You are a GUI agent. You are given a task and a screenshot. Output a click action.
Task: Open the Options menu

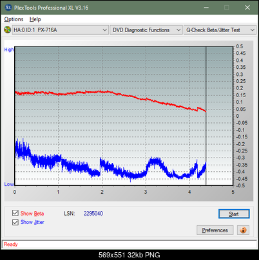point(14,19)
